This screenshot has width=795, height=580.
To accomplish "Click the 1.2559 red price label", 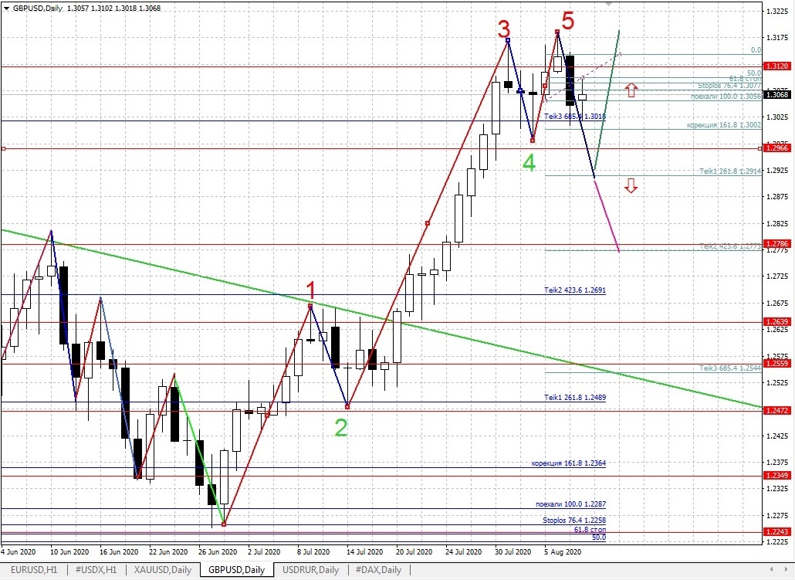I will coord(777,363).
